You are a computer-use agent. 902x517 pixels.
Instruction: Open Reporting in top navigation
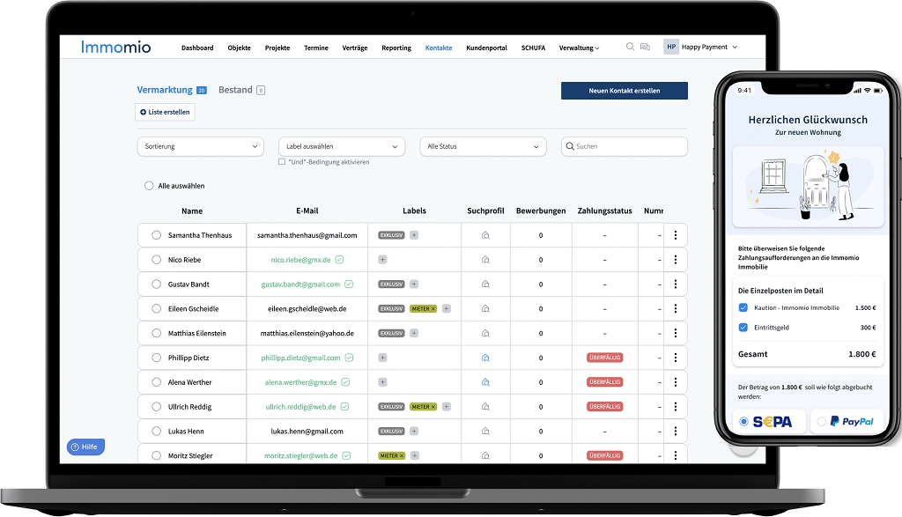coord(396,48)
